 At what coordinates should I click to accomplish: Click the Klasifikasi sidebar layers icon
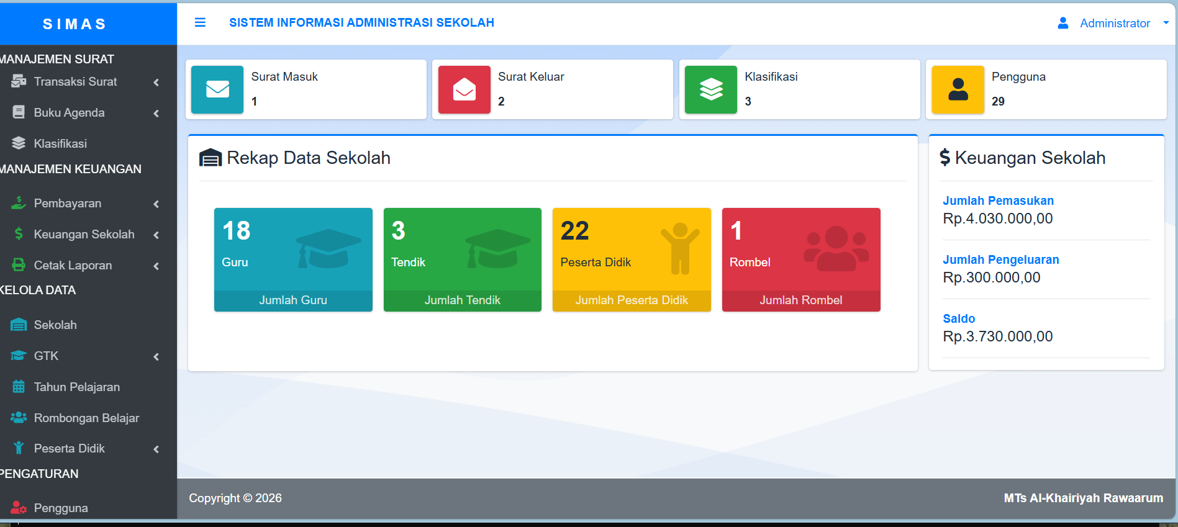pyautogui.click(x=19, y=143)
